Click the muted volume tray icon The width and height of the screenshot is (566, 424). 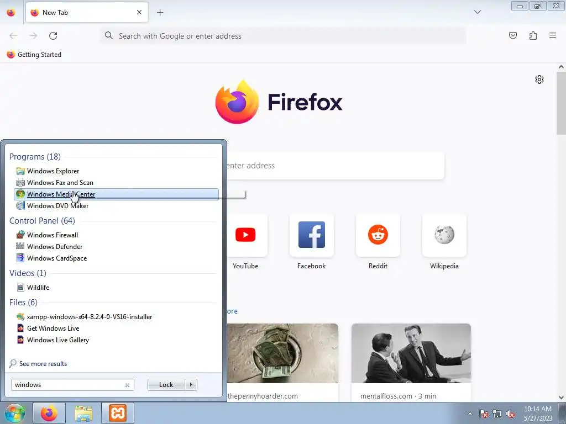pyautogui.click(x=510, y=414)
